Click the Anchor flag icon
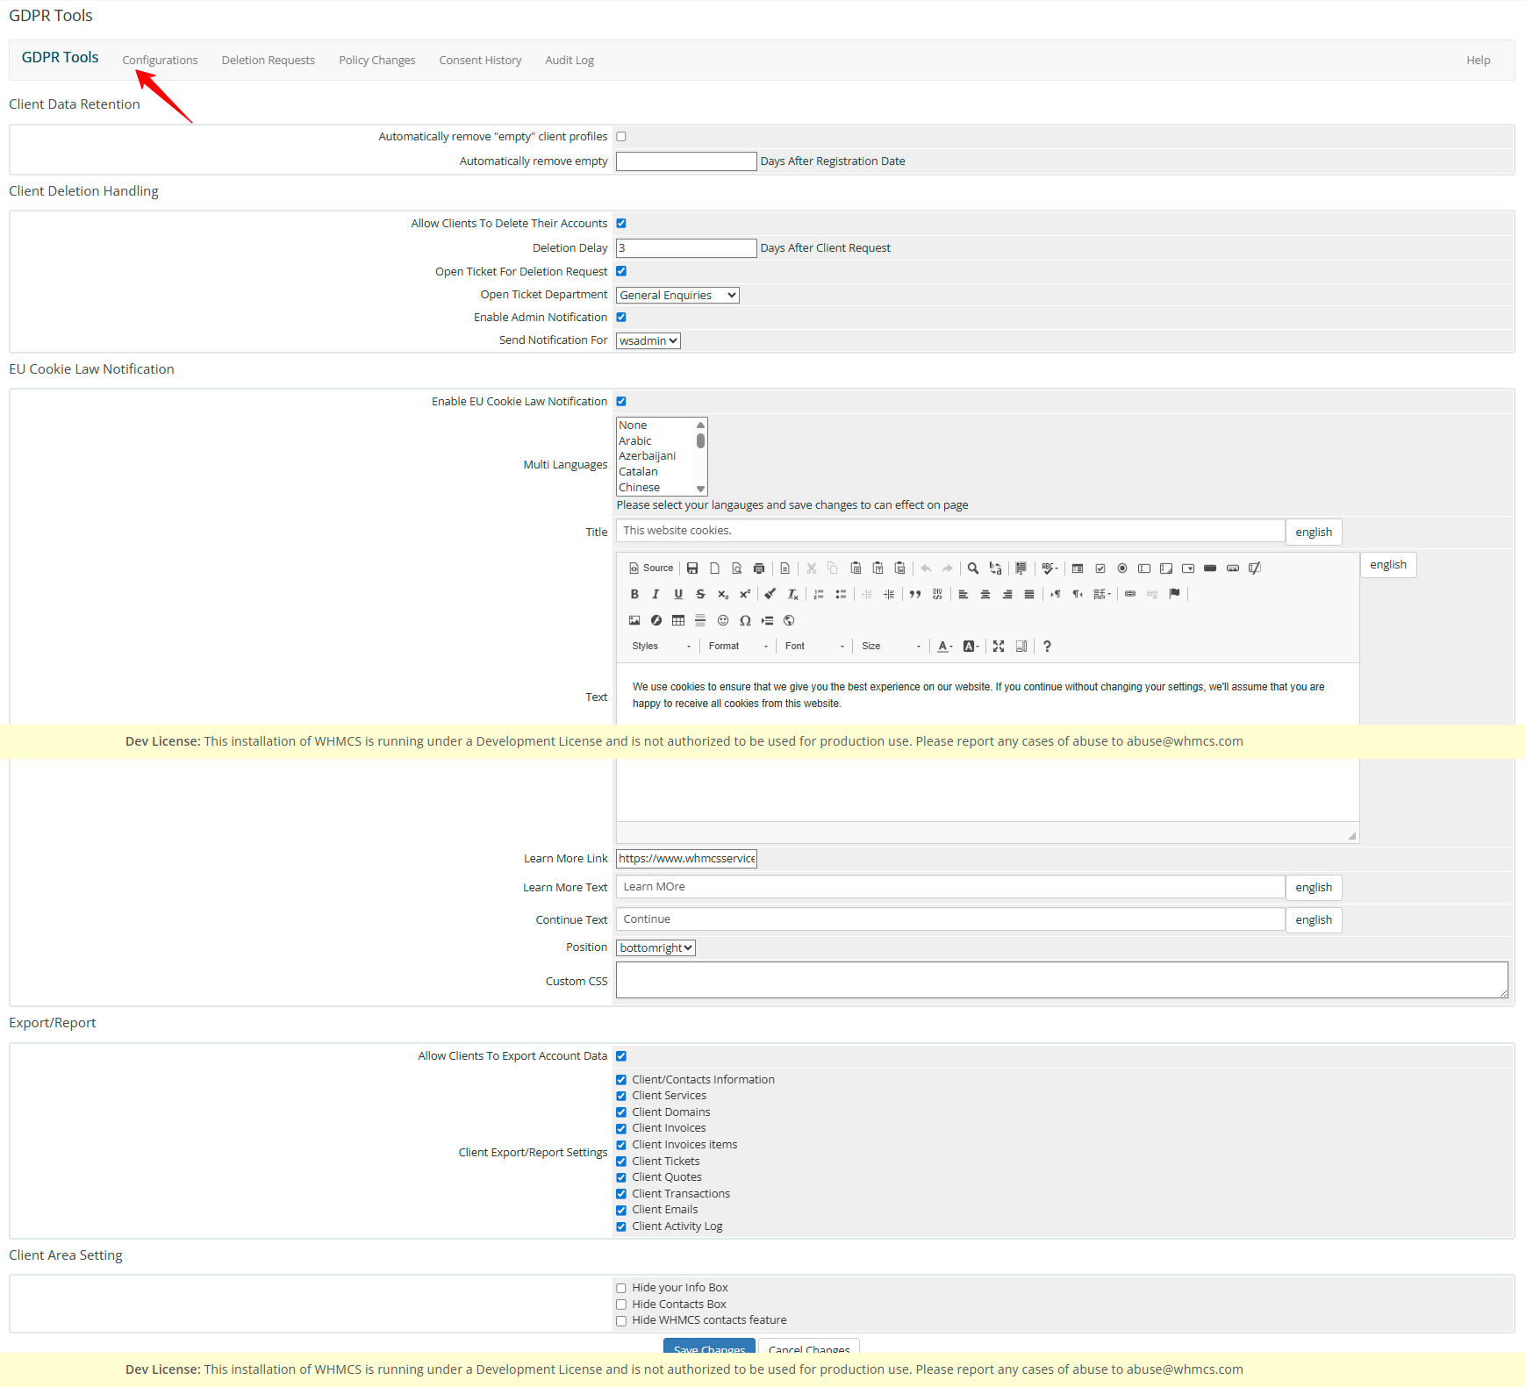Viewport: 1526px width, 1387px height. click(x=1174, y=594)
